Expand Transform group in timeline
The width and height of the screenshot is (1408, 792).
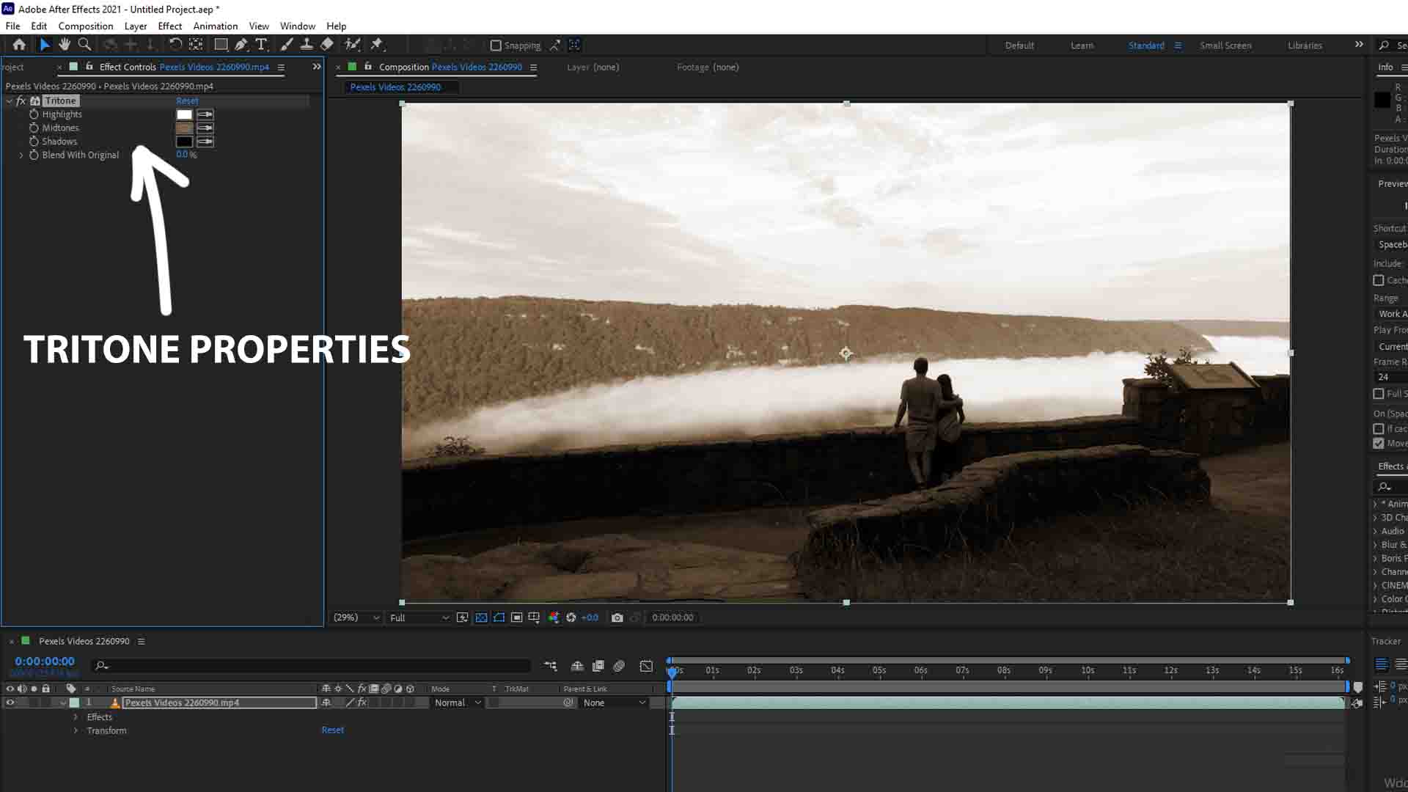76,731
